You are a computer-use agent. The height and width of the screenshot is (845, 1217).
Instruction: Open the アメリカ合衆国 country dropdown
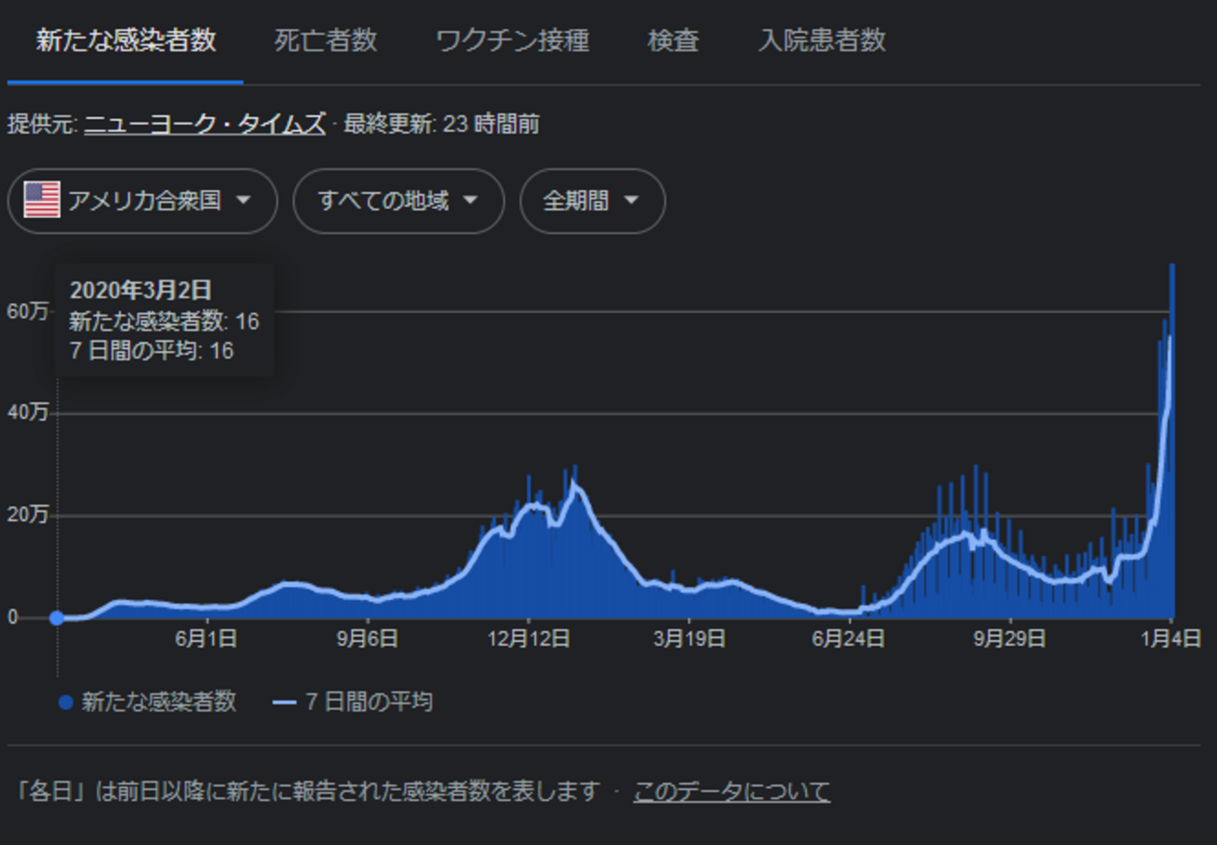click(142, 200)
